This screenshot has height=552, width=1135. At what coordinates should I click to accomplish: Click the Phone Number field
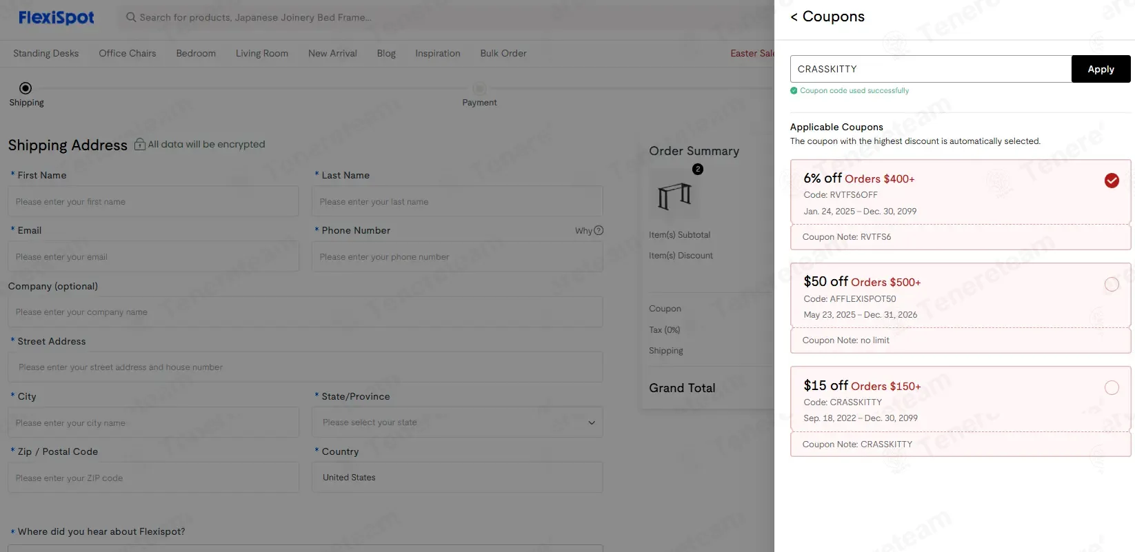tap(457, 257)
